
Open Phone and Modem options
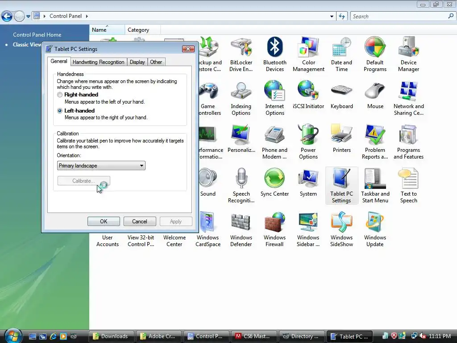coord(274,142)
